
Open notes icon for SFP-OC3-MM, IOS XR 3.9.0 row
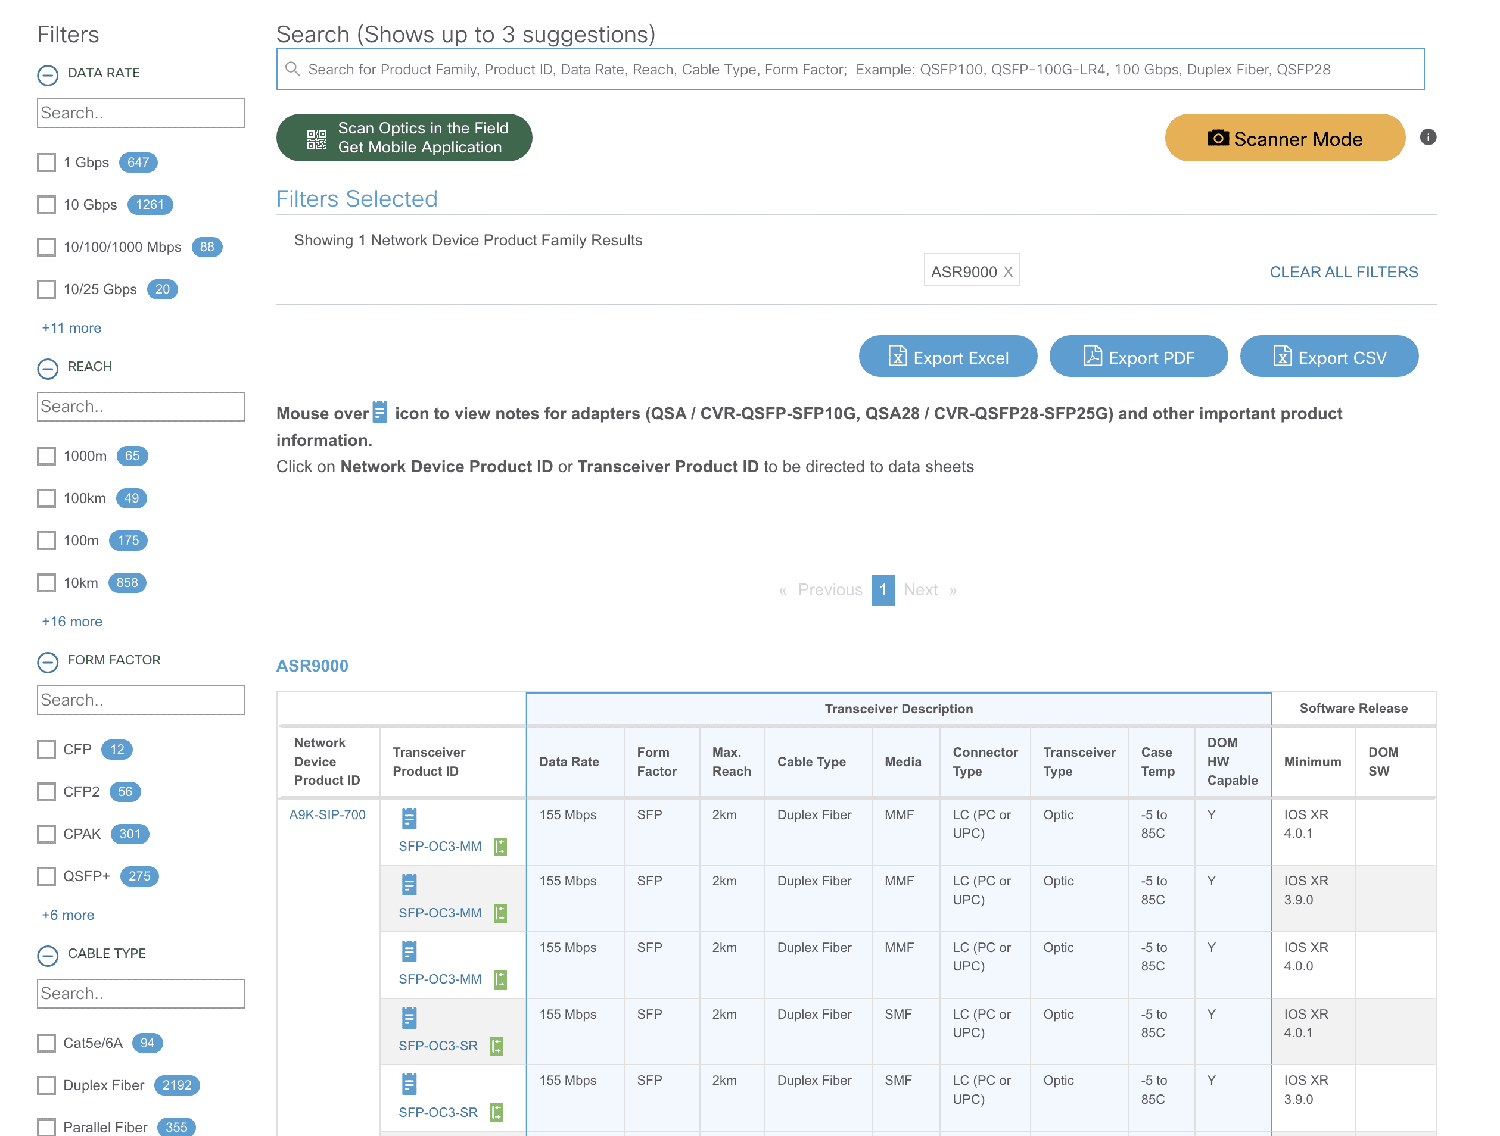click(409, 885)
